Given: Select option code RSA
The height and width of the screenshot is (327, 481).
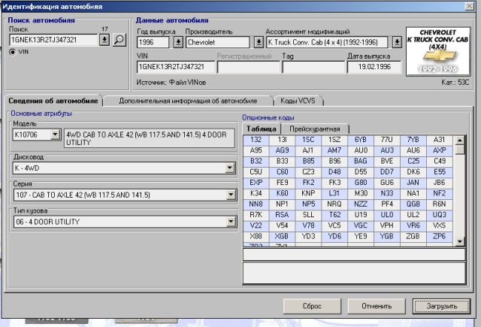Looking at the screenshot, I should click(283, 215).
